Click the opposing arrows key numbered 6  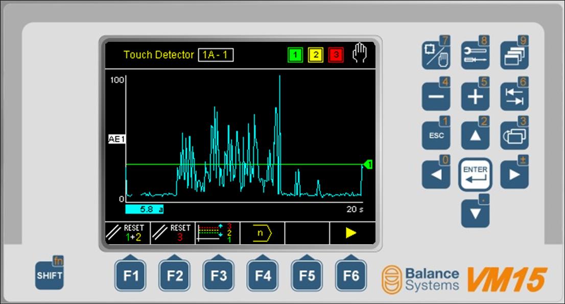point(514,94)
